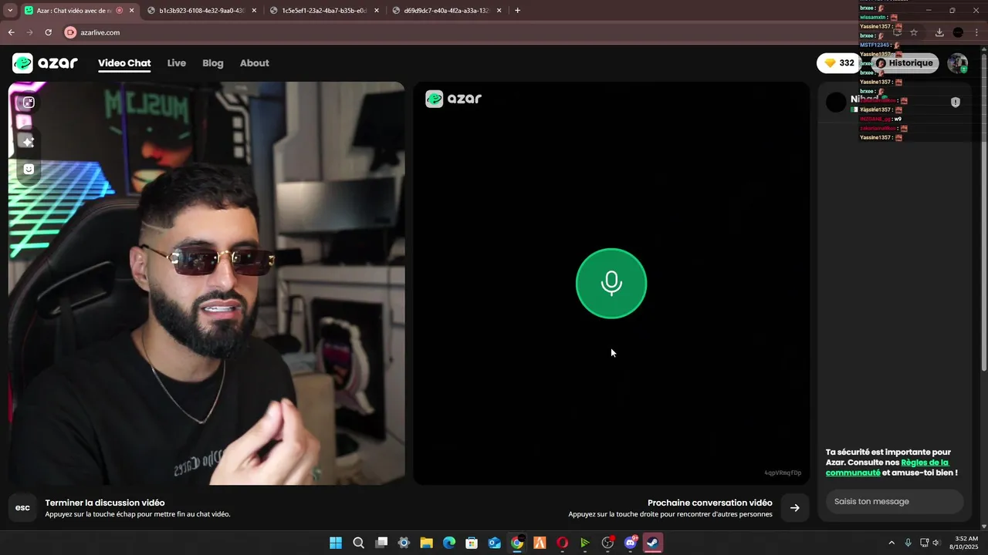
Task: Open the volume tray icon
Action: point(936,543)
